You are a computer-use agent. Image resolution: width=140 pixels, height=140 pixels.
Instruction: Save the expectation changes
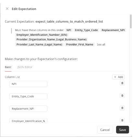(122, 130)
